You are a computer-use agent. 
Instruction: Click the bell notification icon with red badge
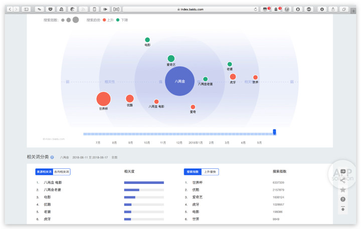(x=276, y=9)
